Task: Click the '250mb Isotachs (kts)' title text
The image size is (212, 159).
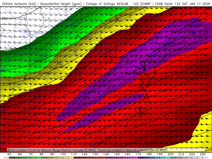Action: click(19, 4)
